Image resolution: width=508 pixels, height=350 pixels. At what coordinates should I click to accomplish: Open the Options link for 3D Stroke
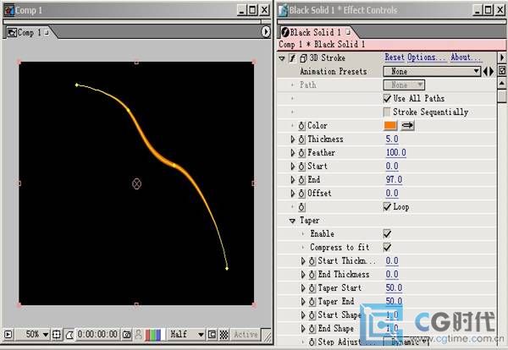pyautogui.click(x=427, y=57)
